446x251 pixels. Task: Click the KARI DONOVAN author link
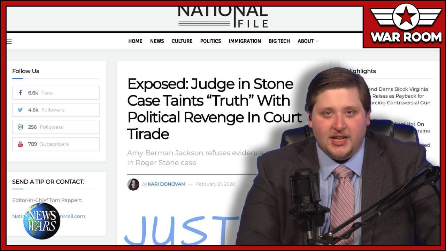coord(166,184)
